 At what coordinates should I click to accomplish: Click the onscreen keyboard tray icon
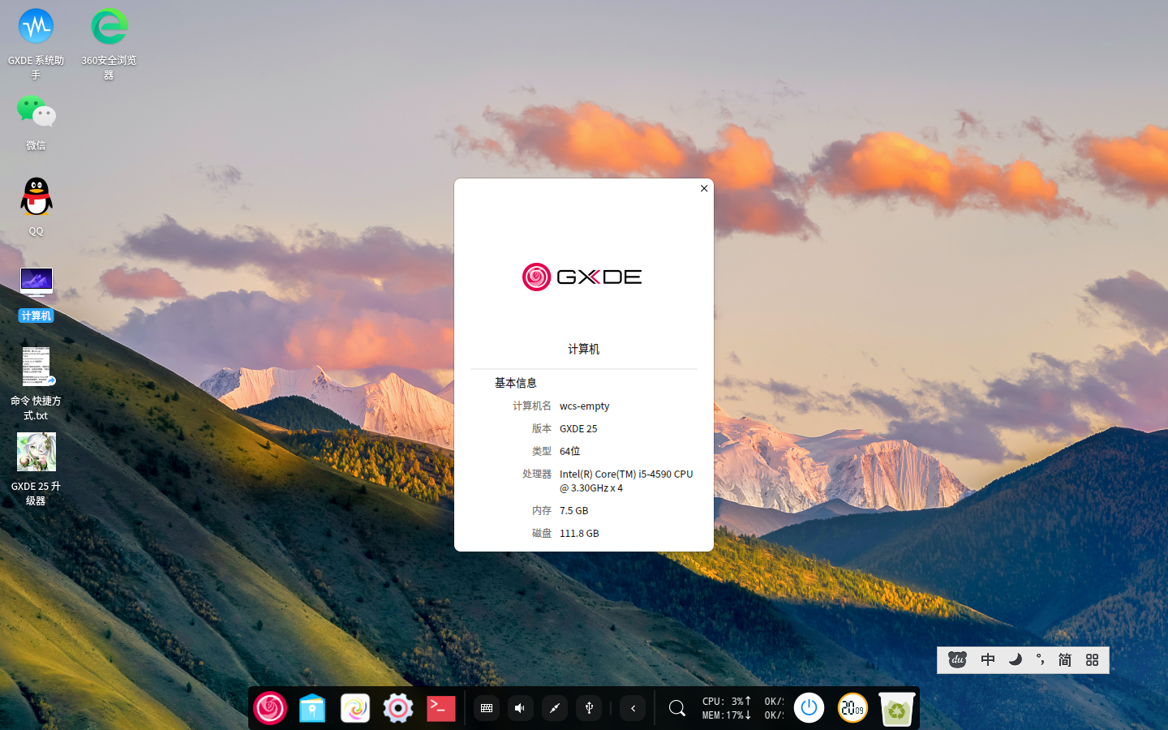[487, 708]
